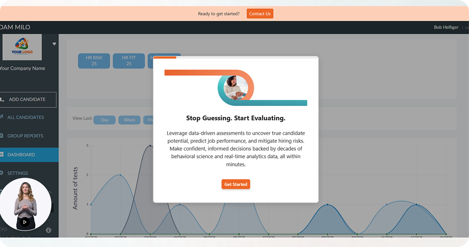Click the Contact Us button in banner

click(260, 14)
